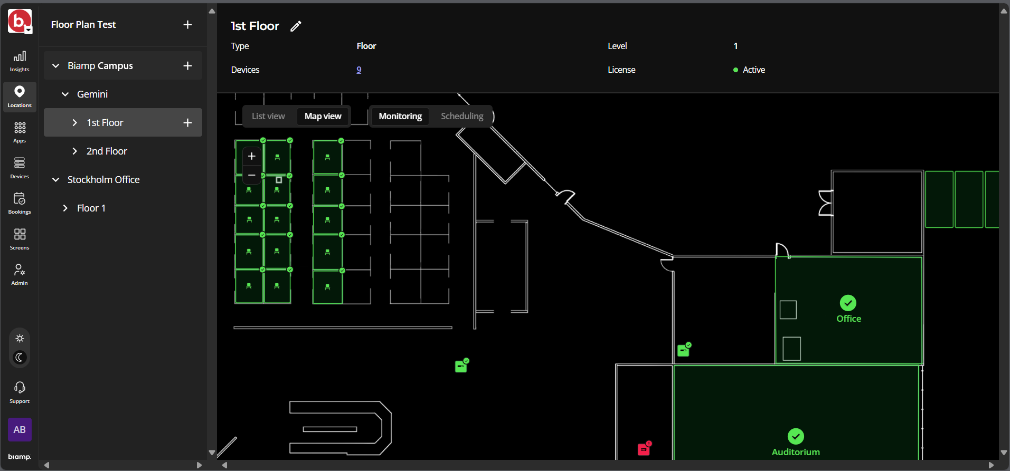Open the Support headset icon
The image size is (1010, 471).
20,392
